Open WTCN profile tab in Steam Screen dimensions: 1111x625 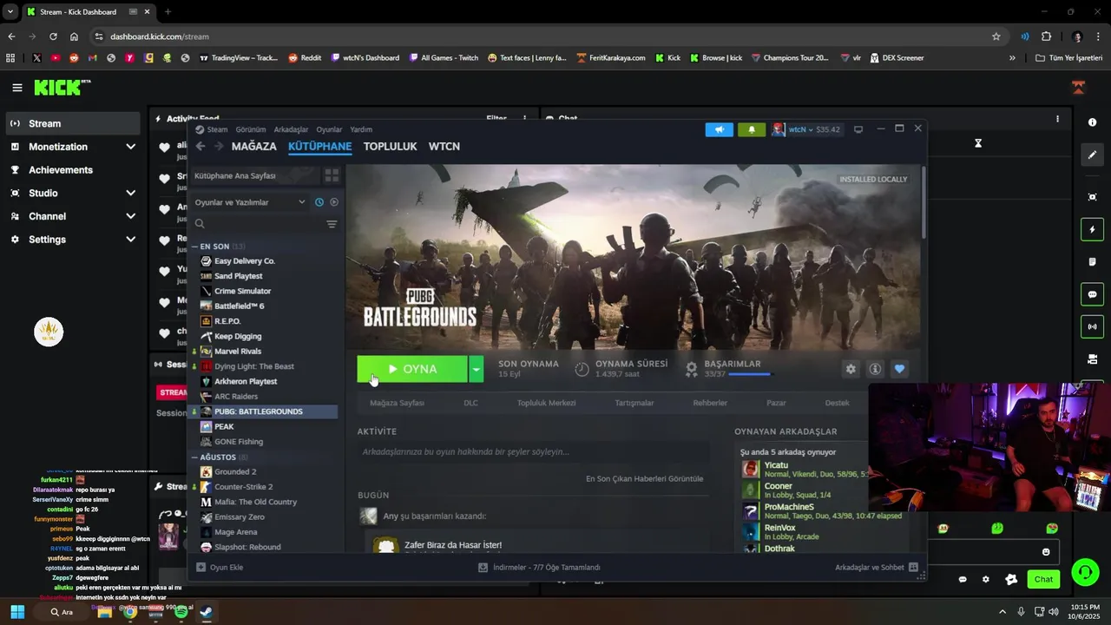coord(444,146)
